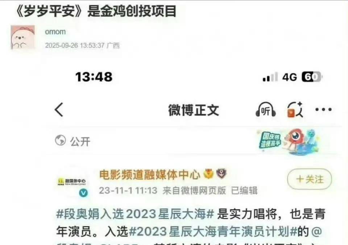Tap the post title 《岁岁平安》是金鸡创投项目
The width and height of the screenshot is (348, 245).
click(x=96, y=11)
